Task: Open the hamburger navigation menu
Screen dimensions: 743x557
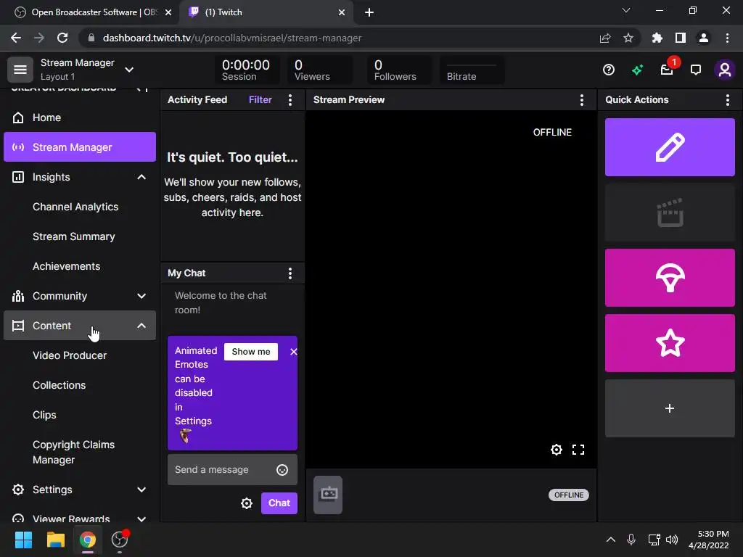Action: [x=20, y=70]
